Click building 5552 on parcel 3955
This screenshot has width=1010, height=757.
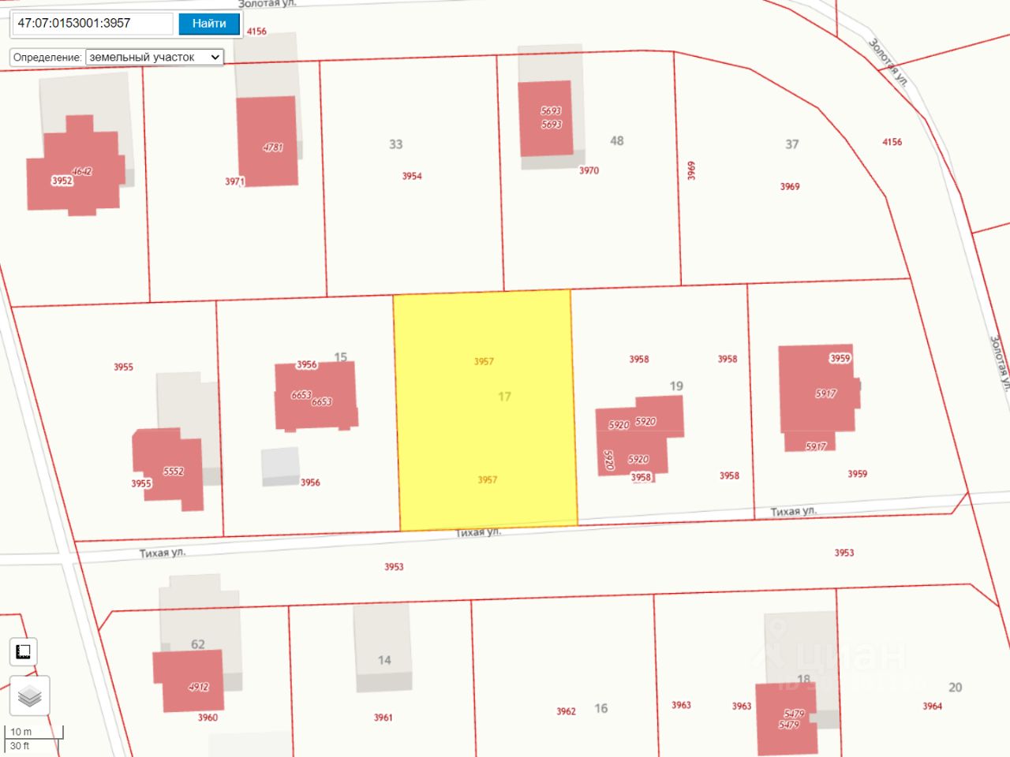[168, 469]
